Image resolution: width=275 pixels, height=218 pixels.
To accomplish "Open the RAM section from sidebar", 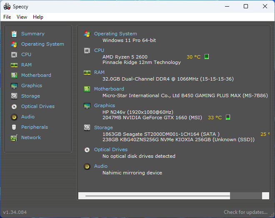I will click(26, 65).
